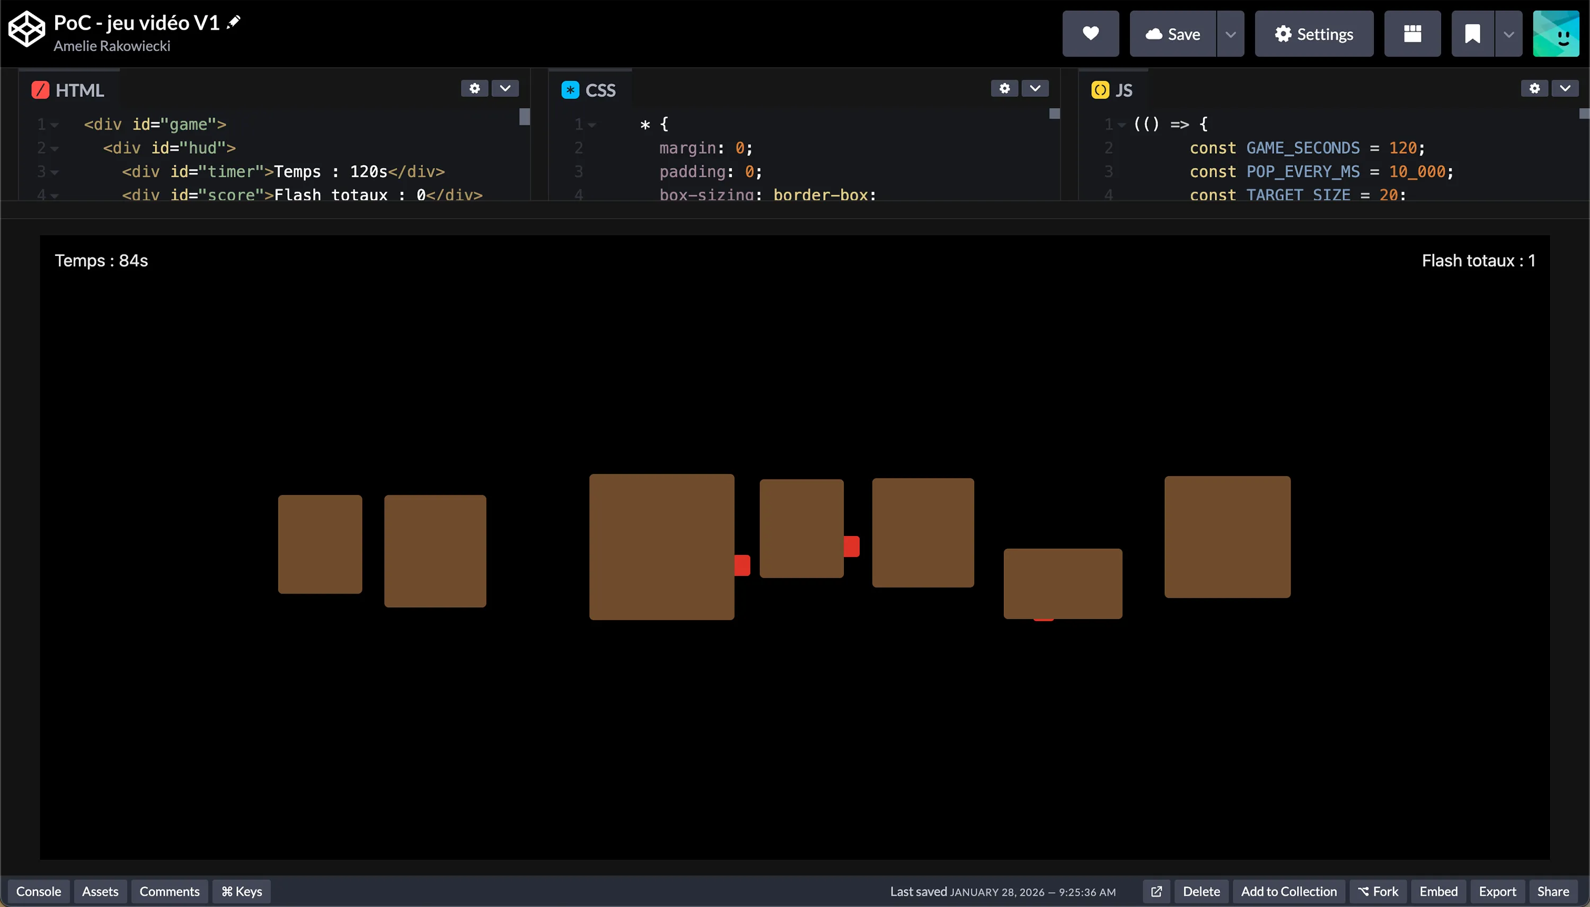Image resolution: width=1590 pixels, height=907 pixels.
Task: Open pen Settings
Action: 1314,33
